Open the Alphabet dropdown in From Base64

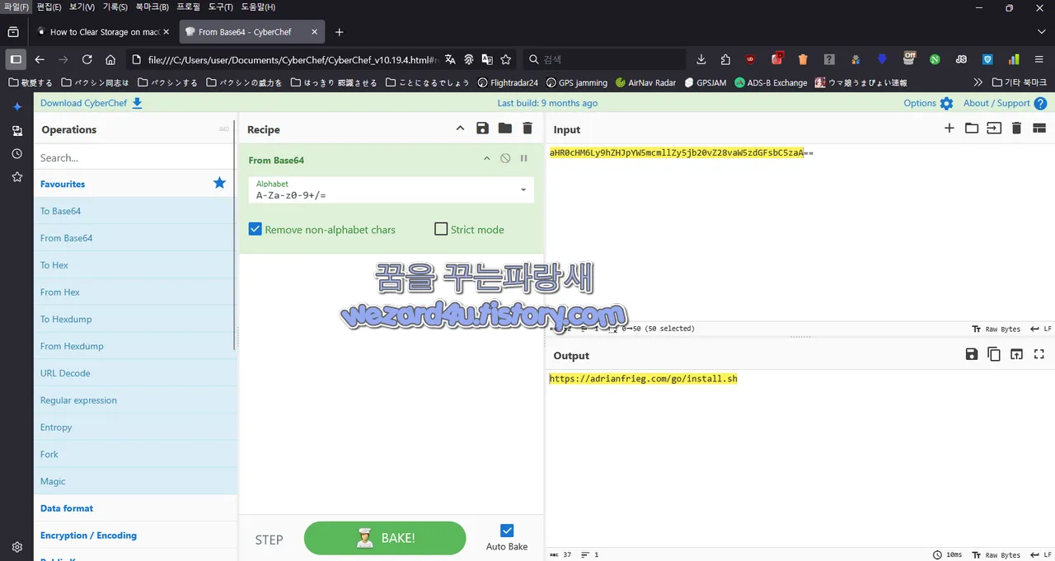point(522,189)
